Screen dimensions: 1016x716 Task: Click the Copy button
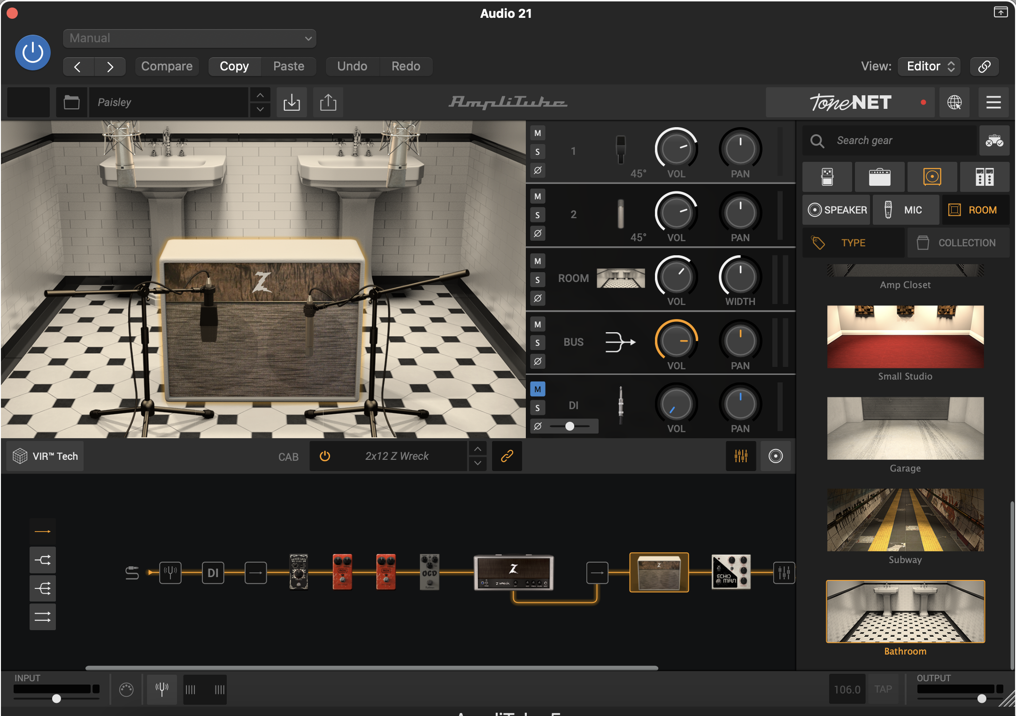[234, 66]
